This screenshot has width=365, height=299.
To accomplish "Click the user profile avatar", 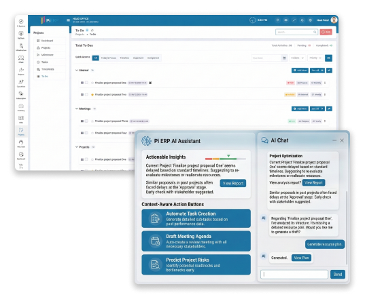I will [x=334, y=20].
